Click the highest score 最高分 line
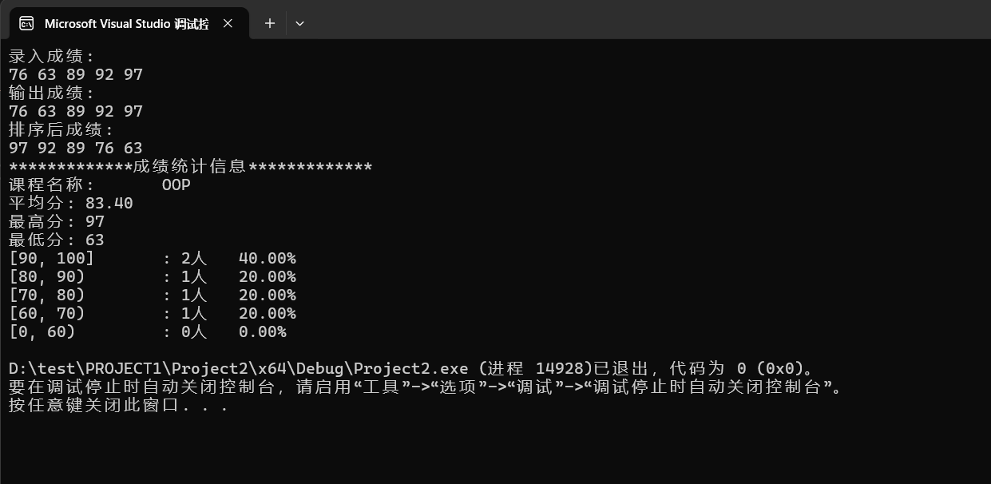This screenshot has width=991, height=484. 57,222
